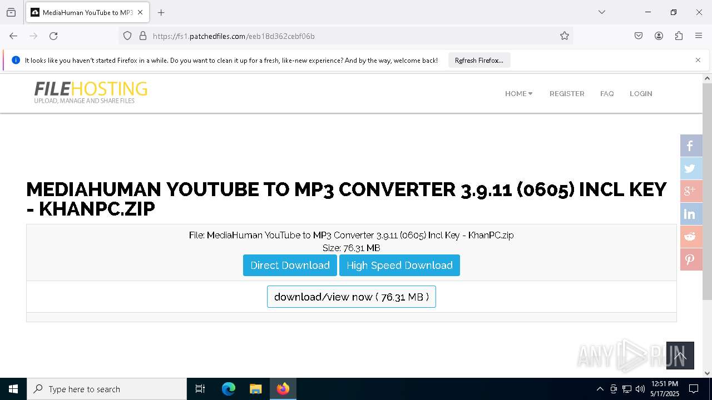The height and width of the screenshot is (400, 712).
Task: Launch Microsoft Edge from the taskbar
Action: 229,389
